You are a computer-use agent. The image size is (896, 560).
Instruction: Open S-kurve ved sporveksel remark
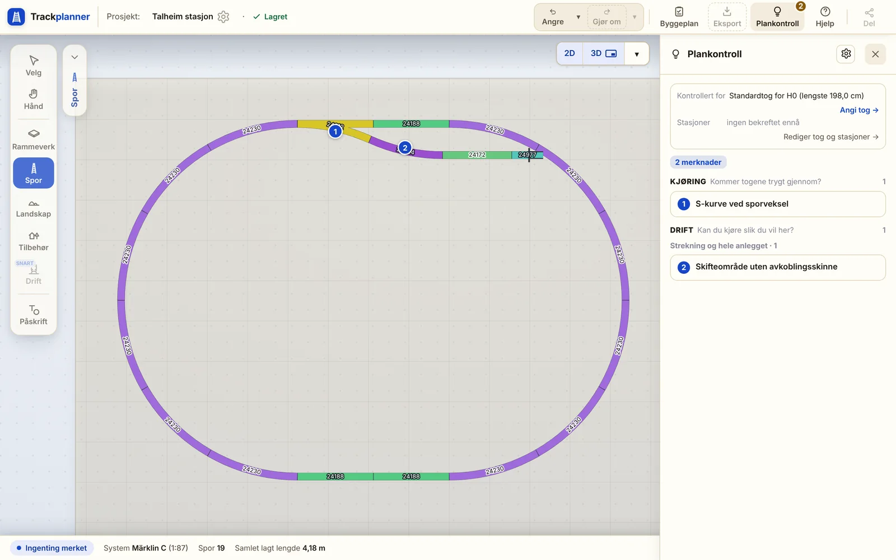coord(778,204)
